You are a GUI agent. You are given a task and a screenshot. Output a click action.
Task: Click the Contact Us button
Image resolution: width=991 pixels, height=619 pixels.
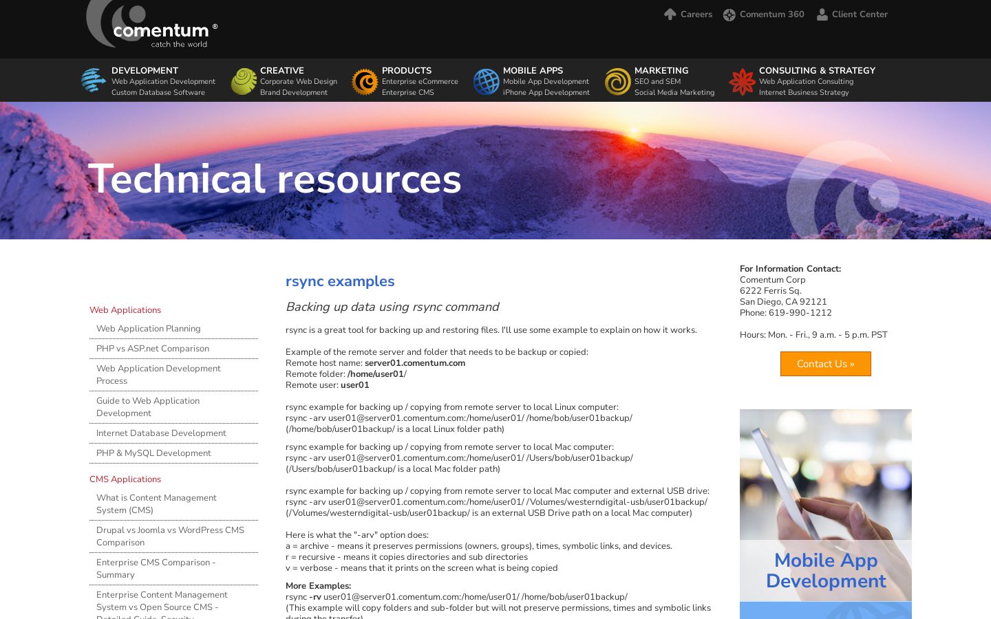point(826,364)
